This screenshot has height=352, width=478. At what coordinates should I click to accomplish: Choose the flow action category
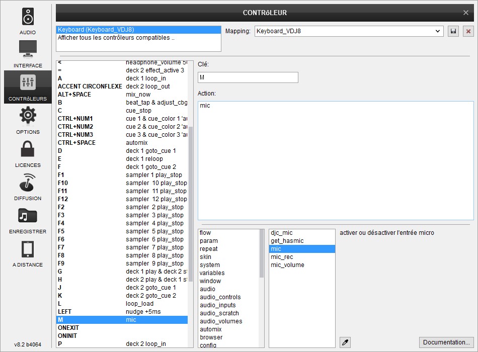tap(228, 232)
